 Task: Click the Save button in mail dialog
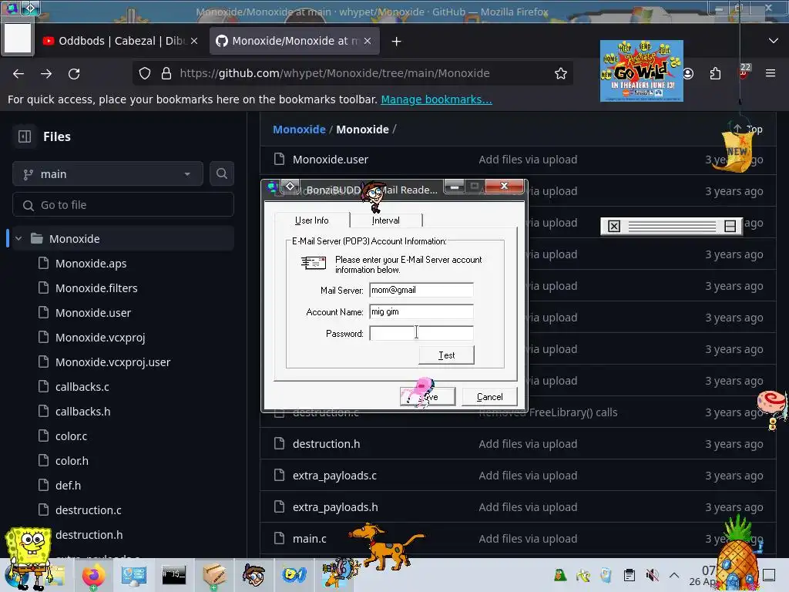(x=428, y=397)
